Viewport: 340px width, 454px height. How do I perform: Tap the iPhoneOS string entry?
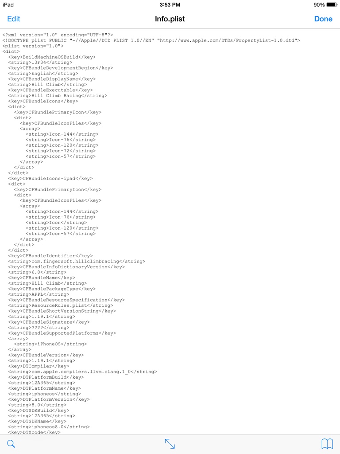(50, 344)
